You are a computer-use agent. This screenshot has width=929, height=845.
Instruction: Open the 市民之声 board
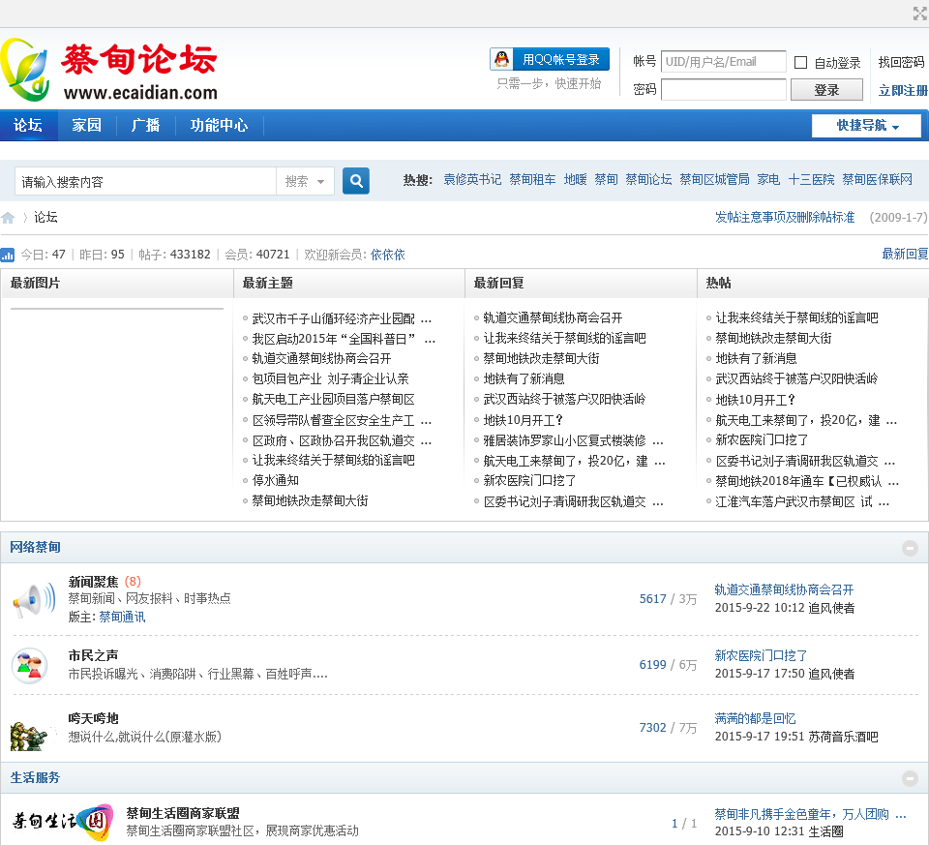(x=93, y=655)
